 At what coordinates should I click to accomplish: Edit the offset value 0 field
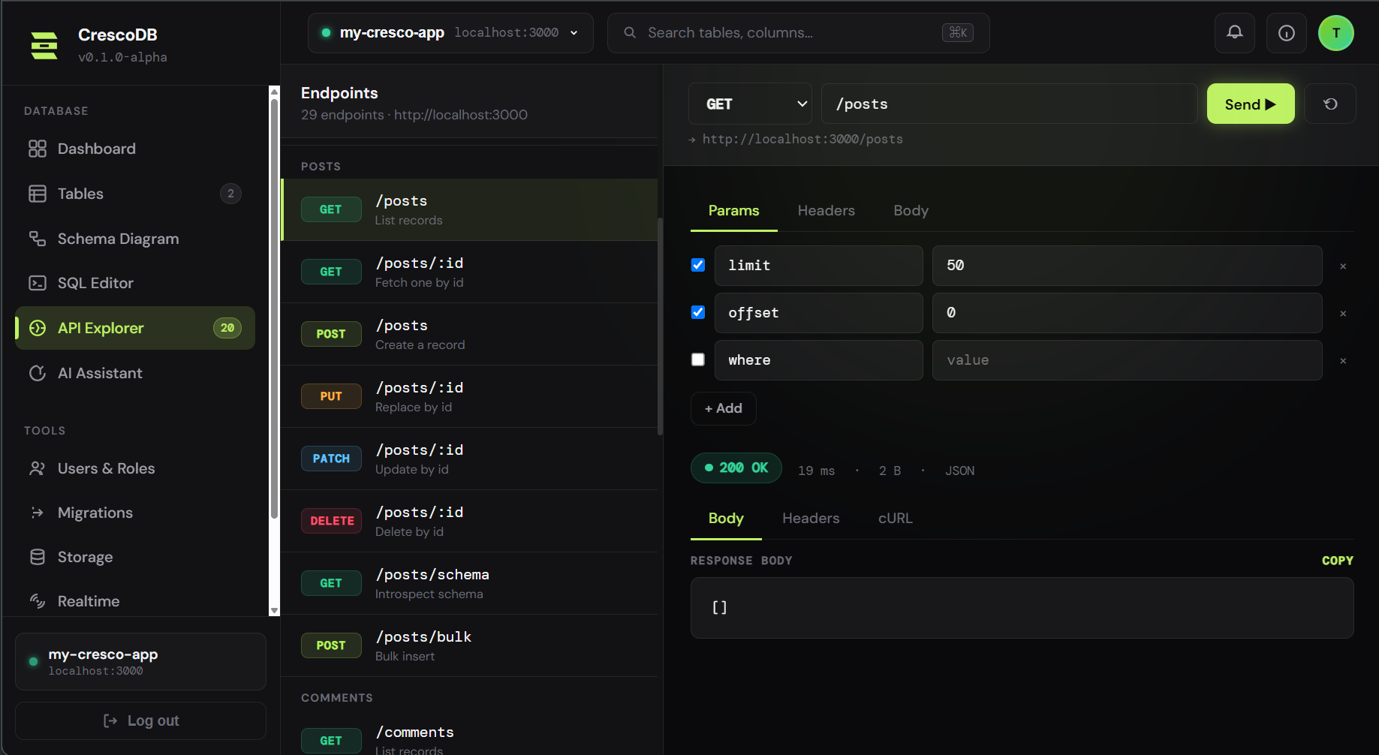(1127, 313)
